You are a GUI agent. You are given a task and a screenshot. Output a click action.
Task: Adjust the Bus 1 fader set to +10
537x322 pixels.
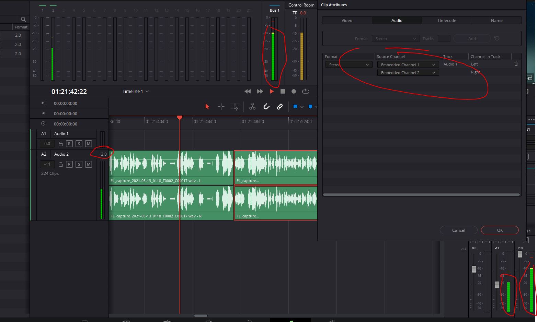tap(520, 254)
